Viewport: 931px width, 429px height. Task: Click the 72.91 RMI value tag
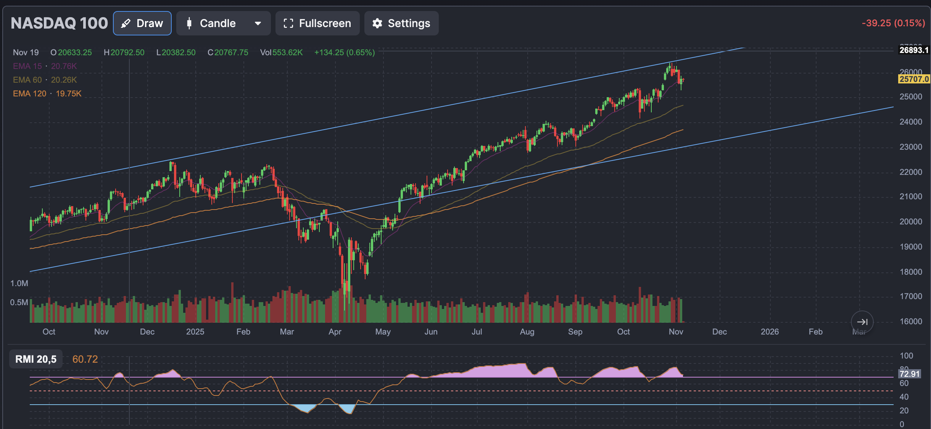[909, 374]
